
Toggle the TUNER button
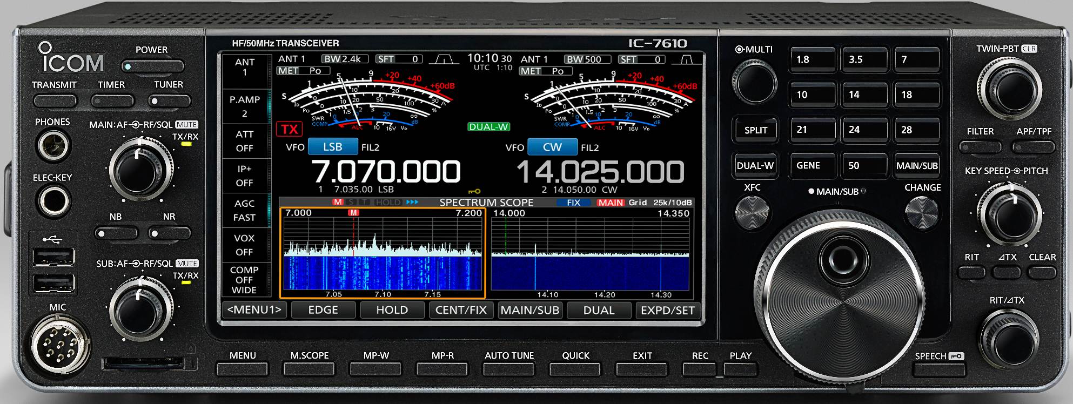pos(170,101)
